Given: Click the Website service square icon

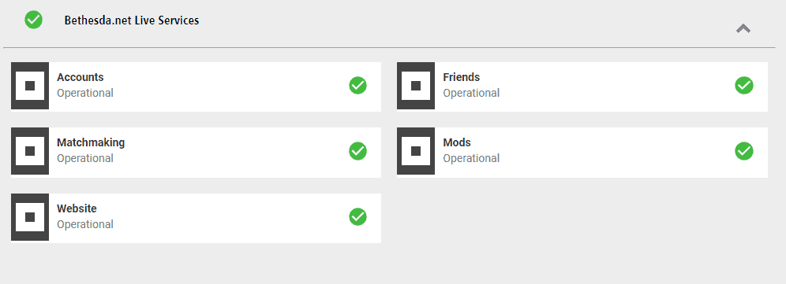Looking at the screenshot, I should pyautogui.click(x=29, y=217).
